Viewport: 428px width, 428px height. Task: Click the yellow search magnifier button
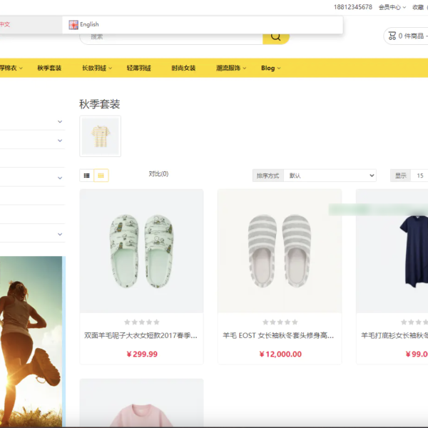(275, 39)
